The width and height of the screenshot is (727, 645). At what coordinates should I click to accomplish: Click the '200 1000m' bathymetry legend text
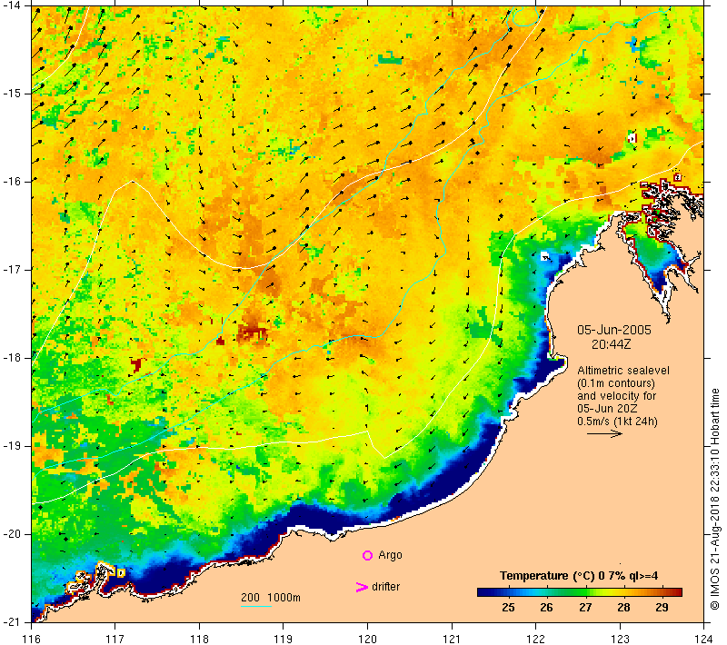click(271, 597)
